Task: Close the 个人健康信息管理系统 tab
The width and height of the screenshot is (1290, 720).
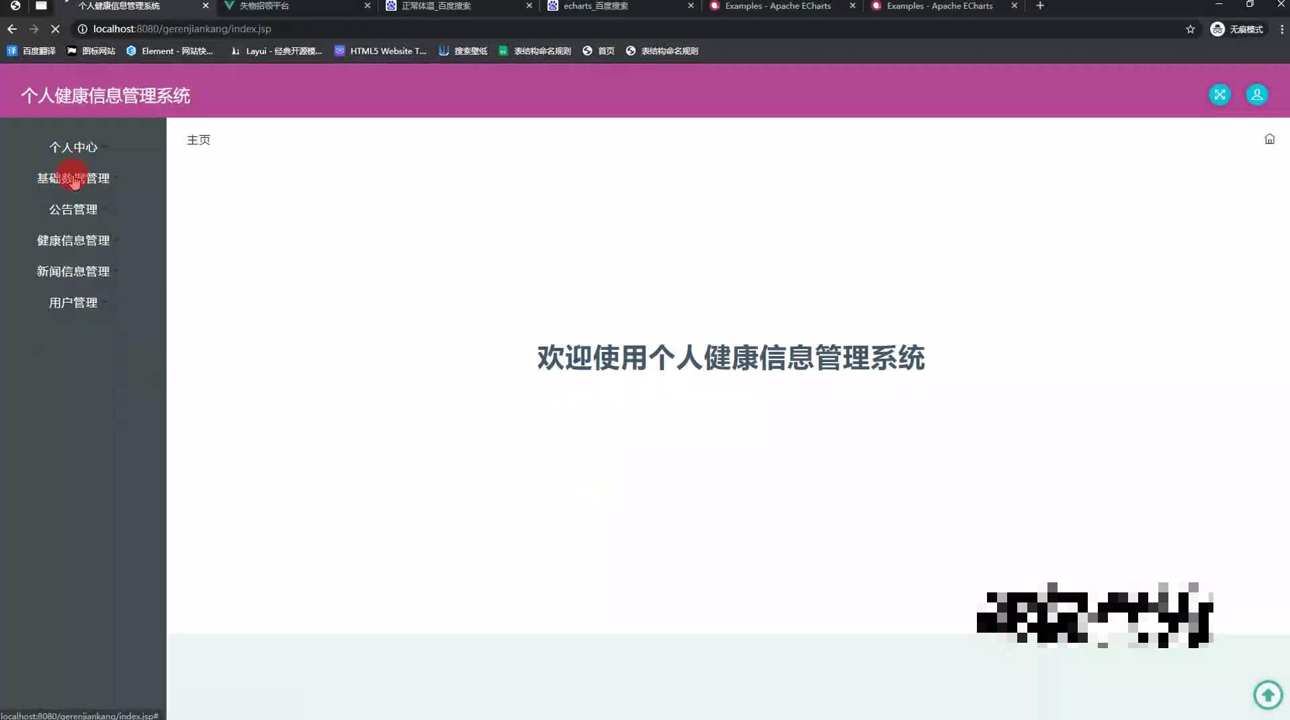Action: 205,6
